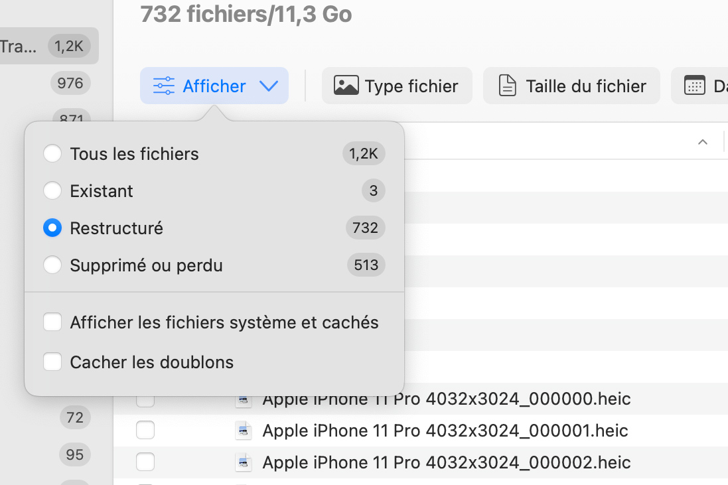The width and height of the screenshot is (728, 485).
Task: Tick checkbox for iPhone 11 Pro _000001.heic
Action: click(145, 431)
